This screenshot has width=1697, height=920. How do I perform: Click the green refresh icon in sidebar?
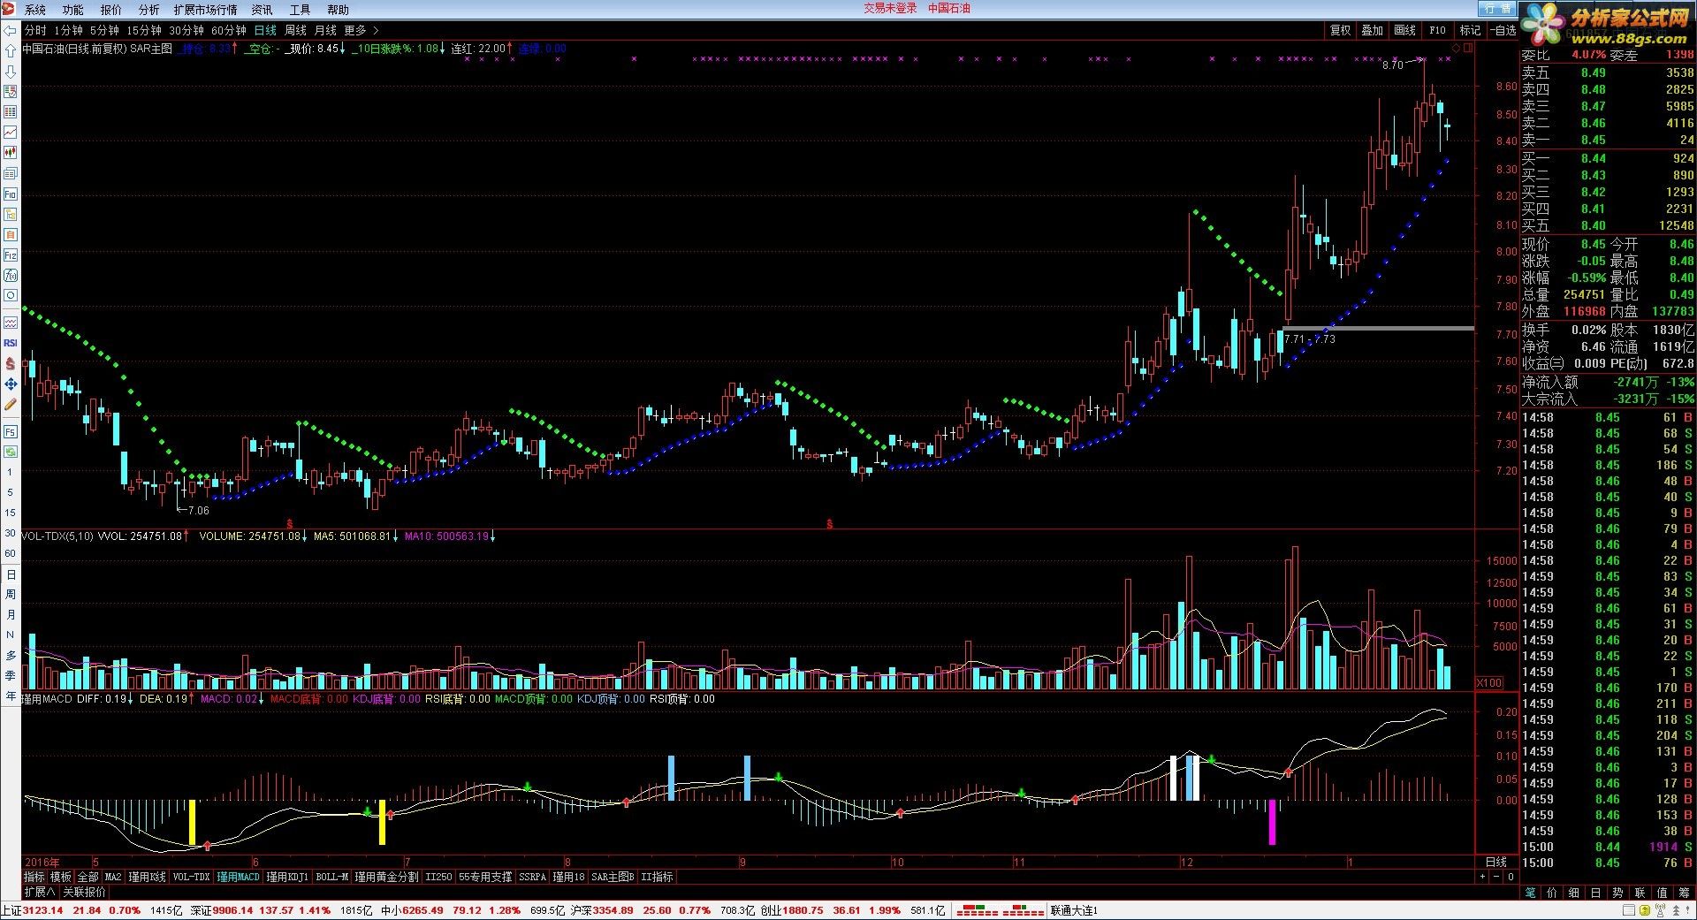[x=11, y=452]
